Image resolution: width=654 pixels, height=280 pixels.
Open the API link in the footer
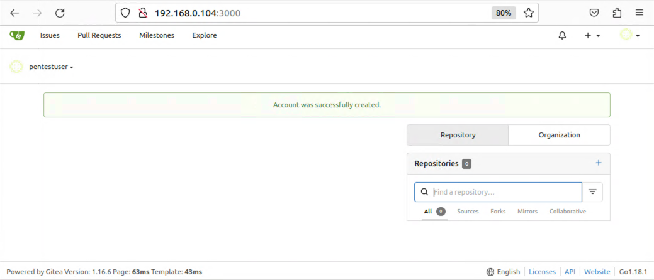point(570,272)
